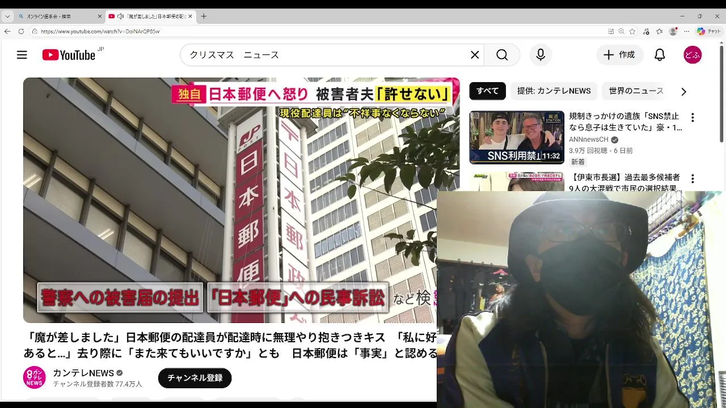Open the tab actions dropdown arrow

pyautogui.click(x=7, y=16)
